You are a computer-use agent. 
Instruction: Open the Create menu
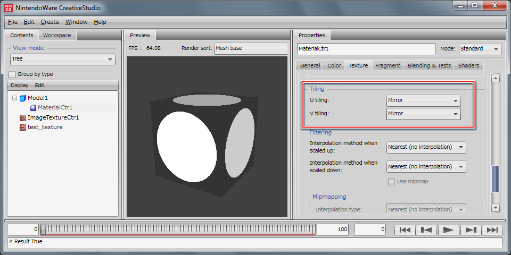coord(50,22)
